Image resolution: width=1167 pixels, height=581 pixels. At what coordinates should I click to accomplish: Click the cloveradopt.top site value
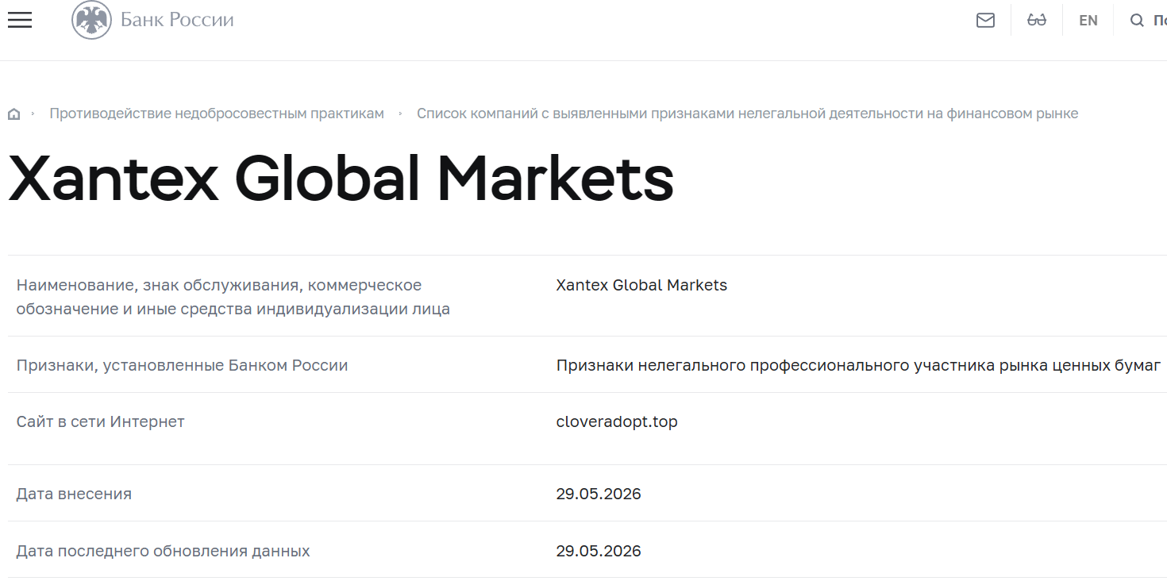click(617, 421)
